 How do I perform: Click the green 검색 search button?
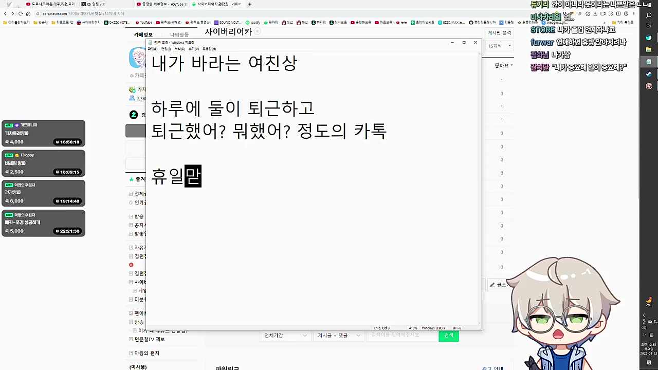click(x=449, y=336)
